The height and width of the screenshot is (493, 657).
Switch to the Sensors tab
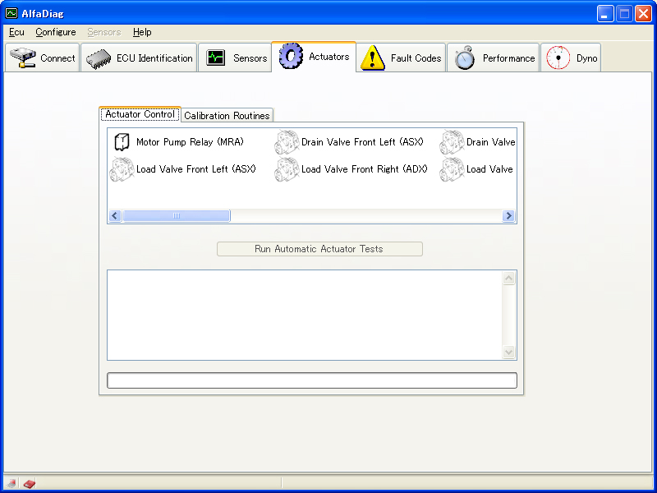[235, 58]
